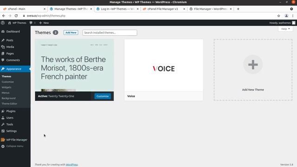This screenshot has width=297, height=167.
Task: Click the Posts pin icon
Action: point(3,40)
